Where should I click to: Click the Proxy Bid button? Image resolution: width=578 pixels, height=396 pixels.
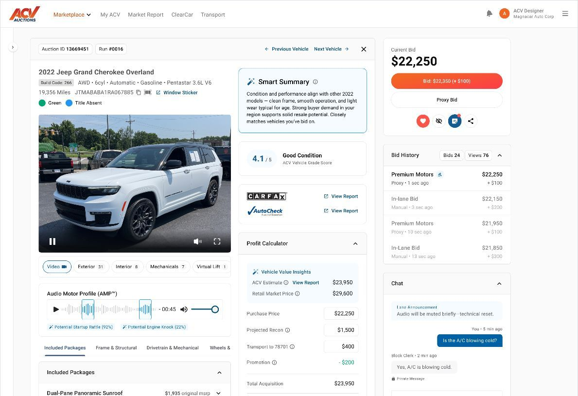[447, 100]
